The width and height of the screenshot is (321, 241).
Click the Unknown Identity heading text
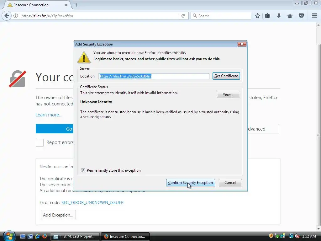(96, 102)
